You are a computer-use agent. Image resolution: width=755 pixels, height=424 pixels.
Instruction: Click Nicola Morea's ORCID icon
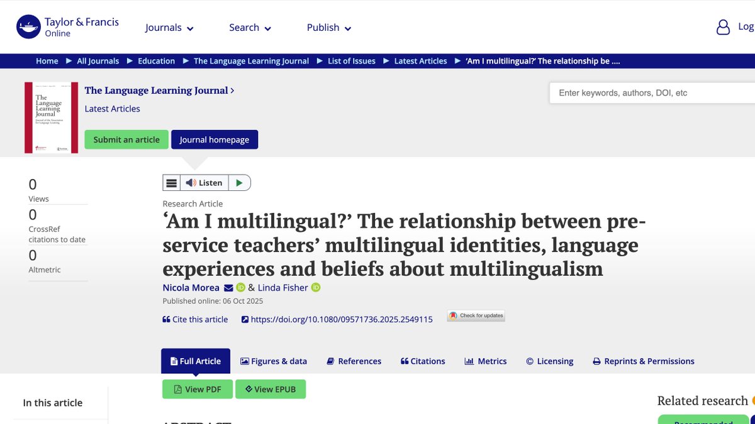(x=240, y=288)
